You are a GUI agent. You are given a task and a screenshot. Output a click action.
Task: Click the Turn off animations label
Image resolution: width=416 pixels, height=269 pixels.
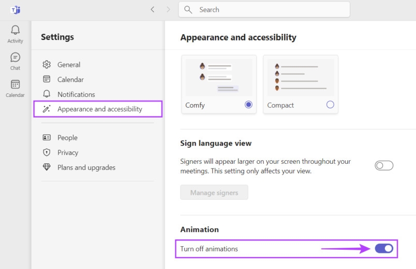[x=209, y=249]
